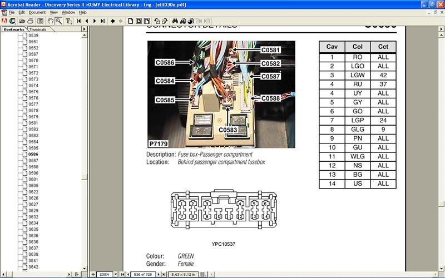Viewport: 445px width, 278px height.
Task: Click bookmarks panel scroll-up arrow
Action: tap(85, 35)
